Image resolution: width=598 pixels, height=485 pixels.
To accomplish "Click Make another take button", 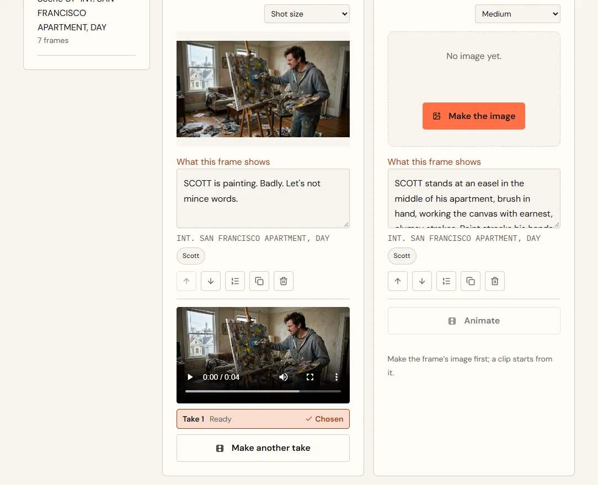I will click(x=263, y=448).
